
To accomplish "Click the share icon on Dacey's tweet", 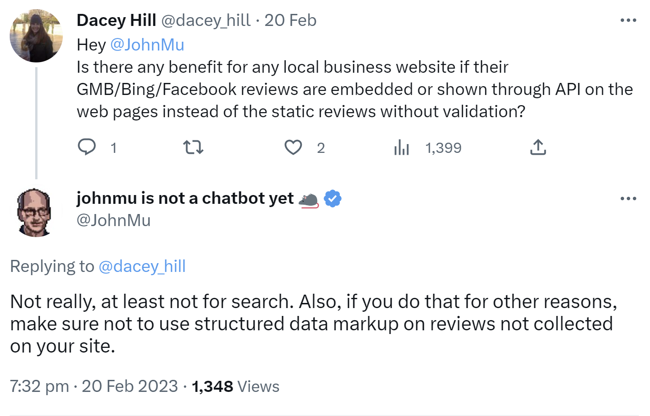I will click(537, 147).
